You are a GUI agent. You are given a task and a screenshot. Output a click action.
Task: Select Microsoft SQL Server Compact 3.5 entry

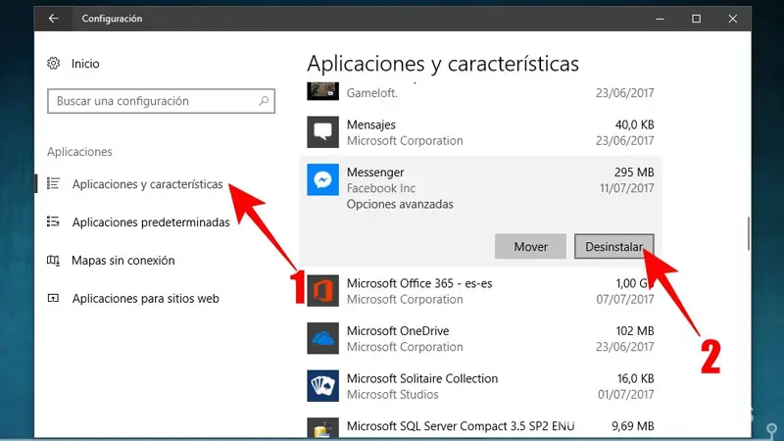461,426
